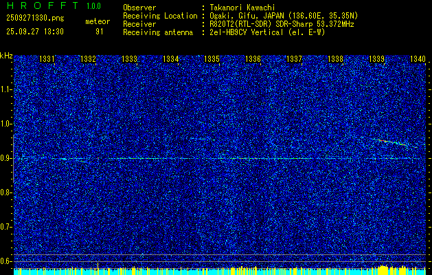Click the HROFFT program title
432x275 pixels.
coord(42,5)
